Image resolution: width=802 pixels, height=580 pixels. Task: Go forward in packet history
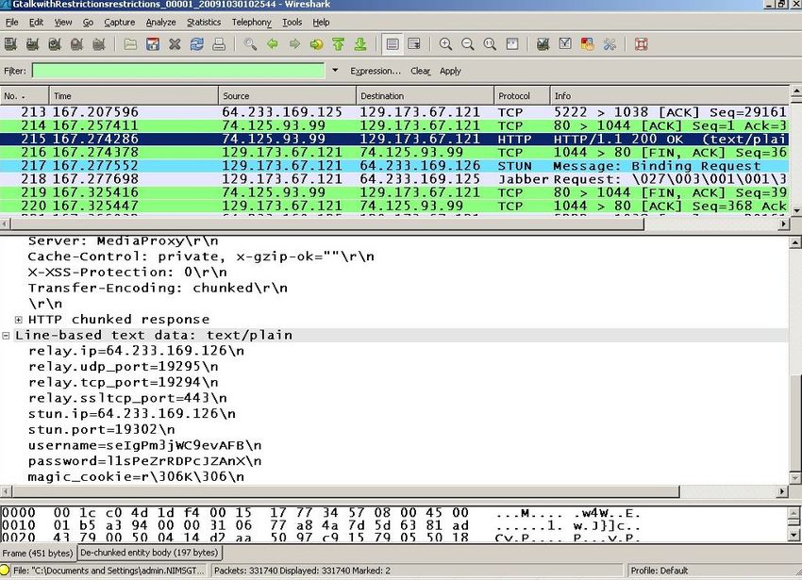tap(294, 44)
